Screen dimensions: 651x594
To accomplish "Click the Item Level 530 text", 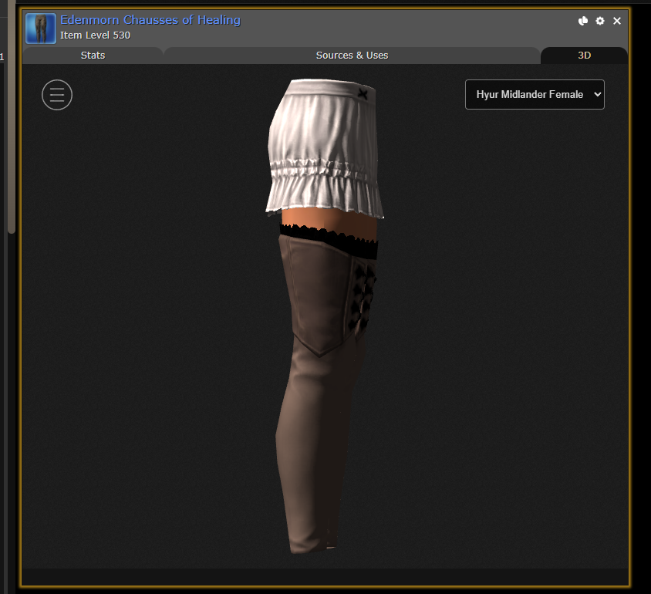I will point(96,35).
